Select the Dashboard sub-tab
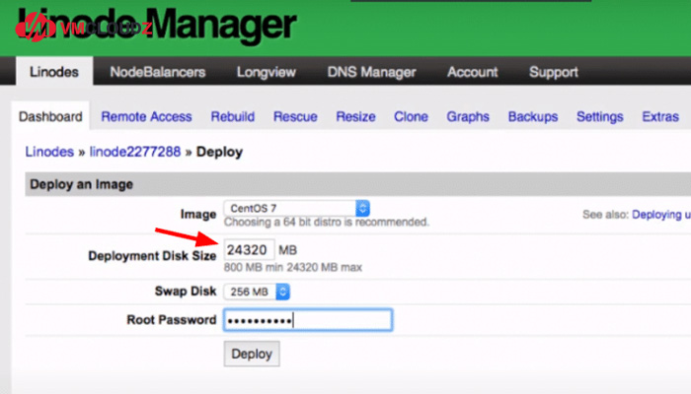Screen dimensions: 691x394 click(50, 116)
